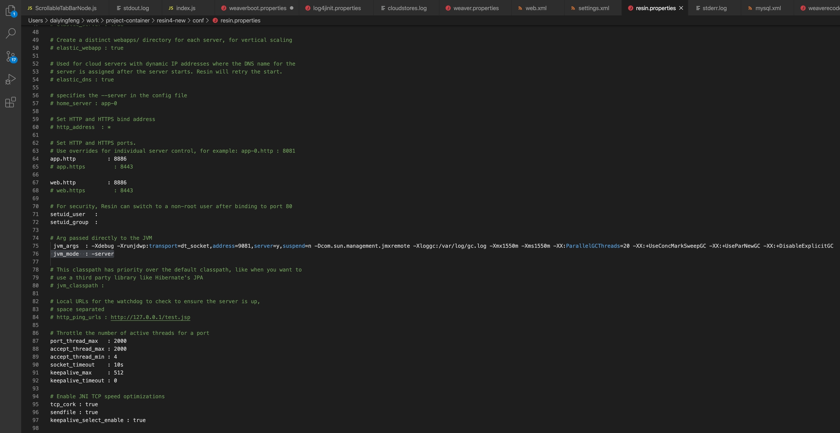
Task: Open the index.js editor tab
Action: (185, 8)
